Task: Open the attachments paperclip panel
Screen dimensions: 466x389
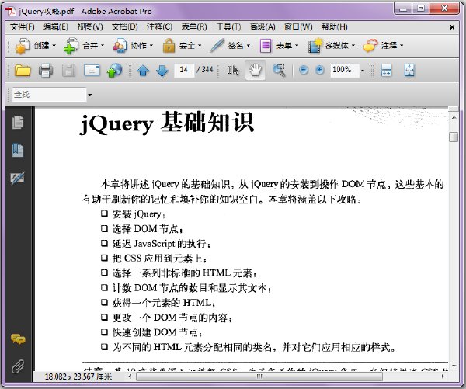Action: pyautogui.click(x=18, y=366)
